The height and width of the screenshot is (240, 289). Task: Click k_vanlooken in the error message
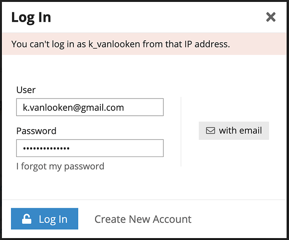coord(114,44)
